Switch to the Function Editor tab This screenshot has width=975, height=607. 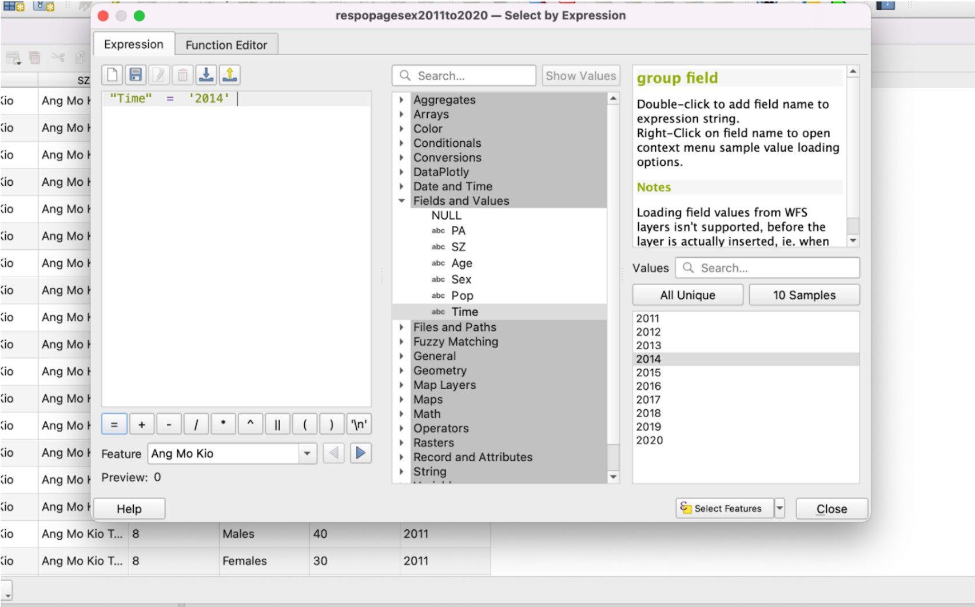click(x=226, y=45)
